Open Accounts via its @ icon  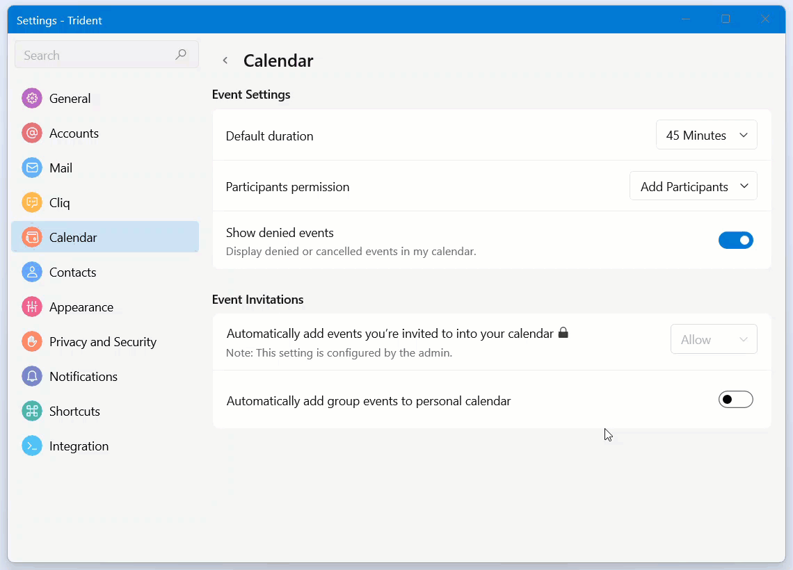click(x=32, y=133)
